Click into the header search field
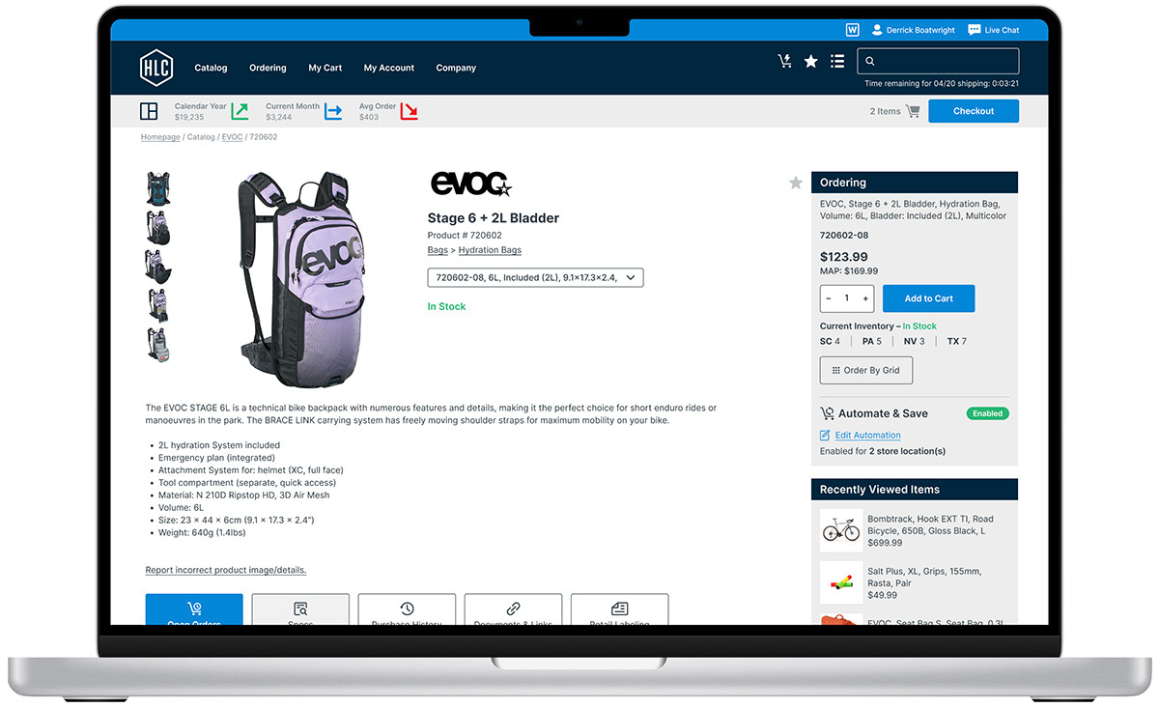1159x707 pixels. (x=938, y=61)
